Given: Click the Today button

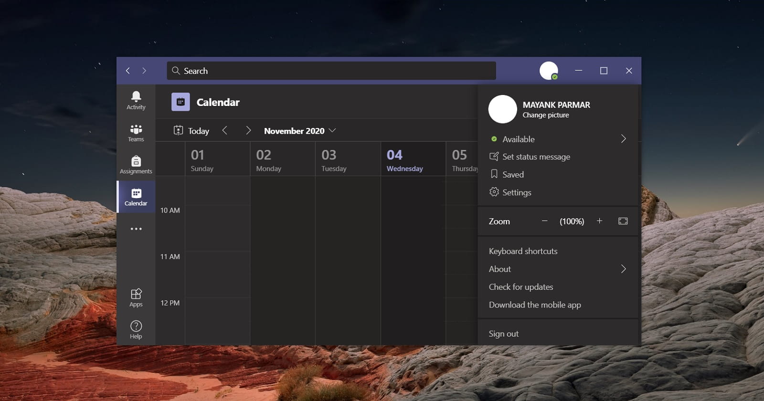Looking at the screenshot, I should point(191,131).
